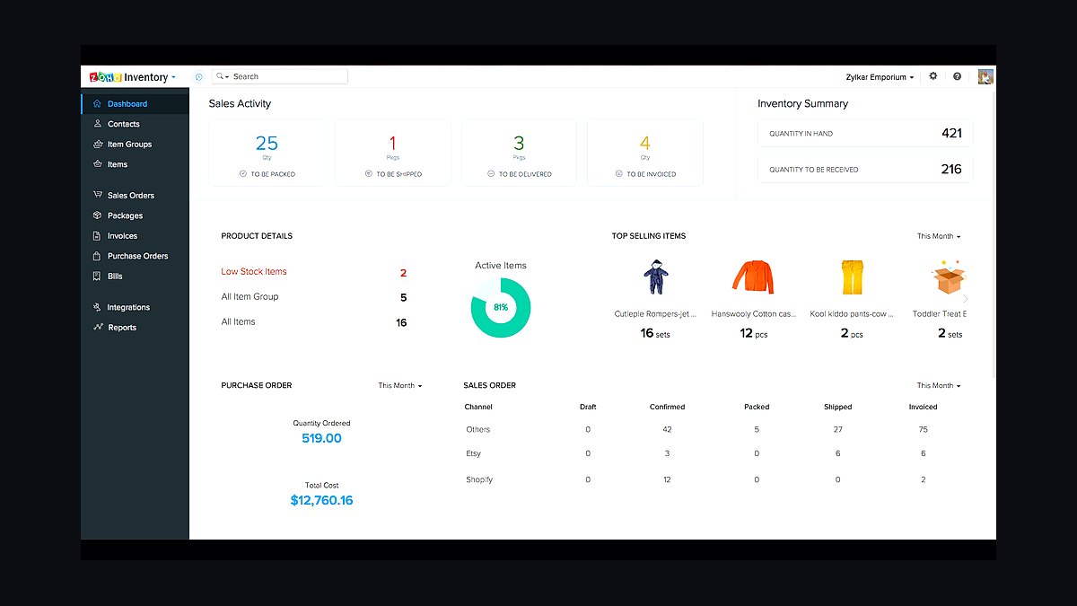Click Shopify confirmed count 12
The width and height of the screenshot is (1077, 606).
[667, 479]
